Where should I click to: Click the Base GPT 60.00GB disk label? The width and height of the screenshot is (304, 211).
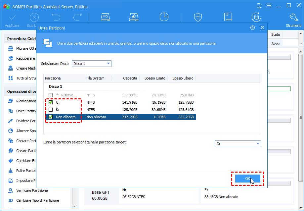coord(101,195)
